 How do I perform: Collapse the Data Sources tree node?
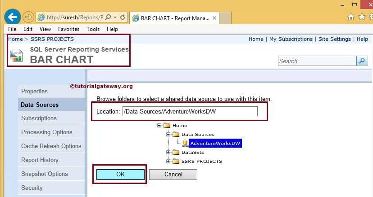pyautogui.click(x=168, y=135)
